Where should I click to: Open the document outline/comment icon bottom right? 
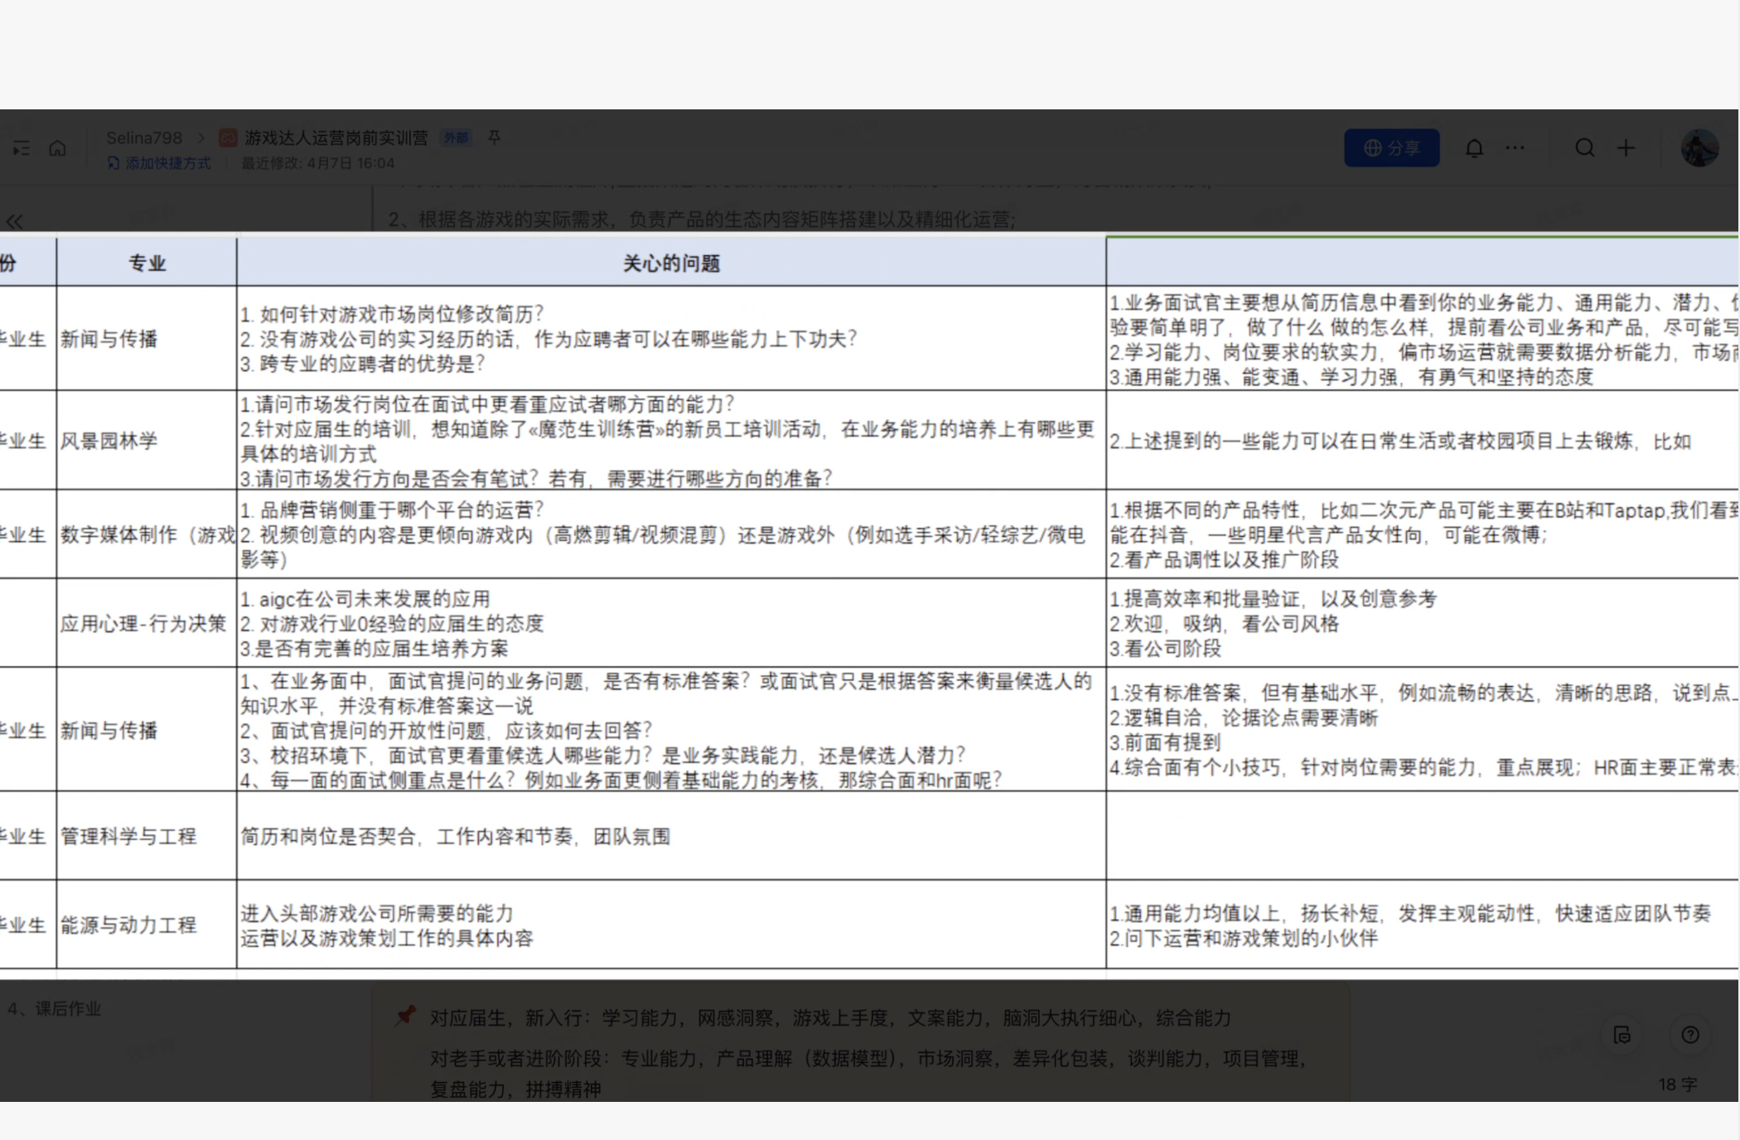[1622, 1035]
